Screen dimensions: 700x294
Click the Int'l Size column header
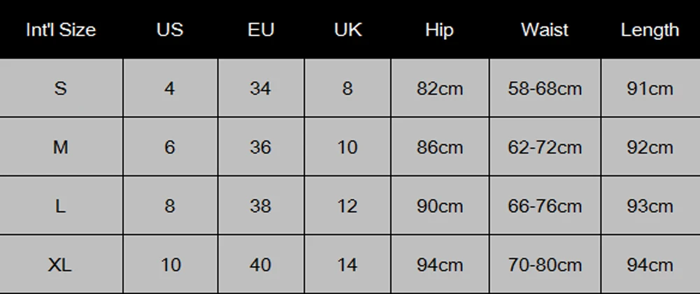point(61,30)
